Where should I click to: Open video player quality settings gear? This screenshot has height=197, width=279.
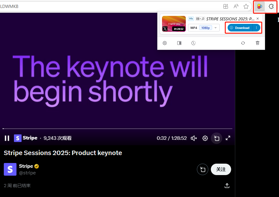[x=205, y=138]
